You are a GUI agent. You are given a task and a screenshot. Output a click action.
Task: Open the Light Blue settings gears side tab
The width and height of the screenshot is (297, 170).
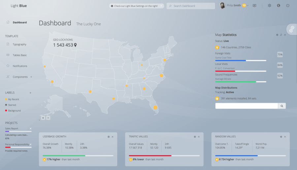tap(291, 30)
